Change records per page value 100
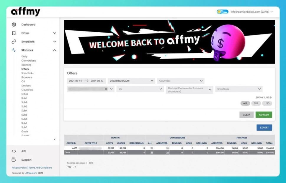Image resolution: width=286 pixels, height=183 pixels. 69,167
